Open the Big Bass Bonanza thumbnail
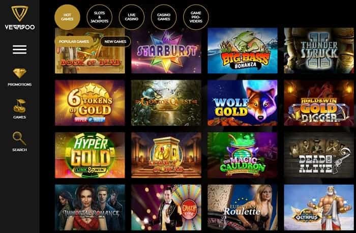 pos(243,51)
